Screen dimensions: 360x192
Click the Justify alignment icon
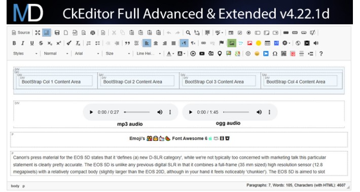click(x=173, y=43)
